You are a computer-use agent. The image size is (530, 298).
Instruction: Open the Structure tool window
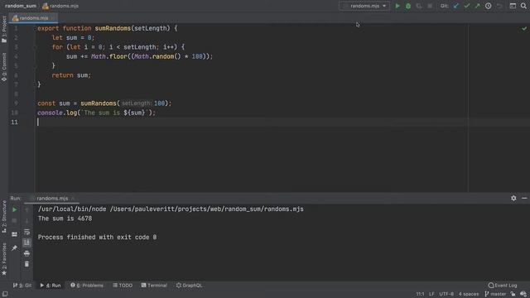(x=4, y=217)
